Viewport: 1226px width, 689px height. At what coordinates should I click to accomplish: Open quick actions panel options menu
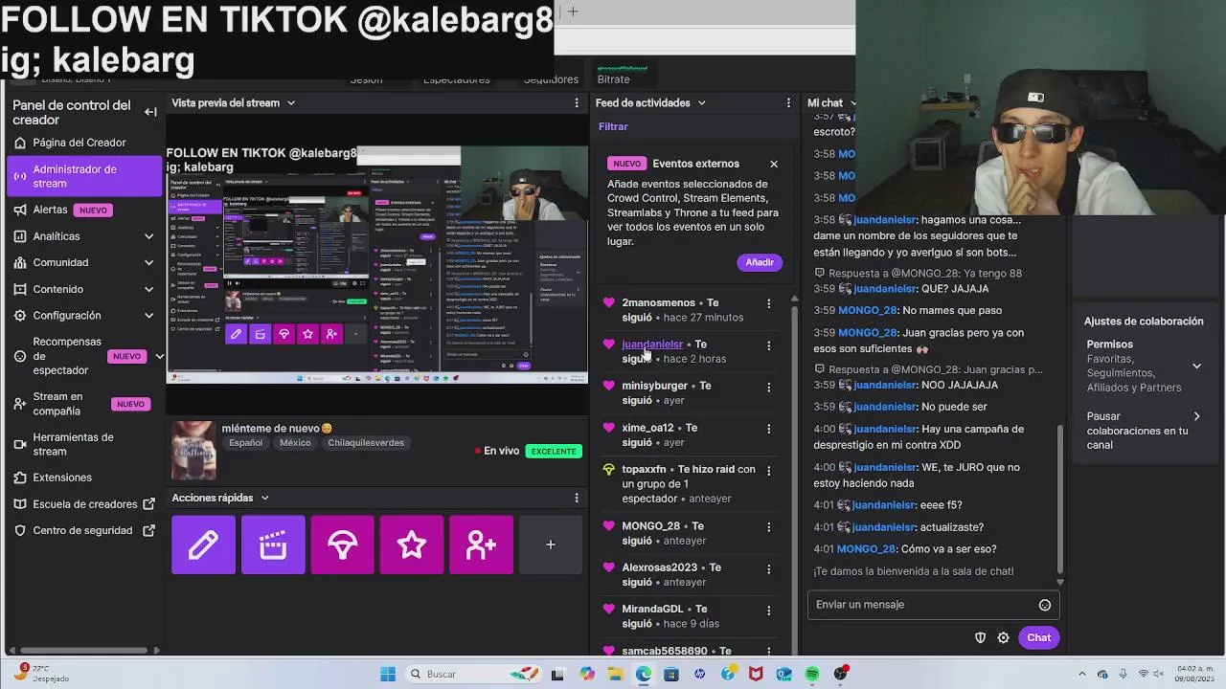coord(577,498)
